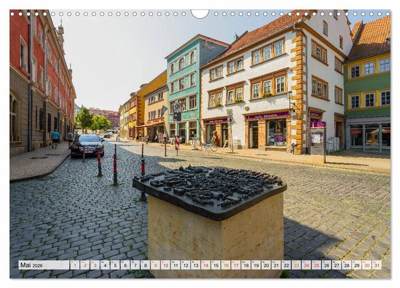The height and width of the screenshot is (288, 400).
Task: Select day 31 at the strip's end
Action: point(376,266)
